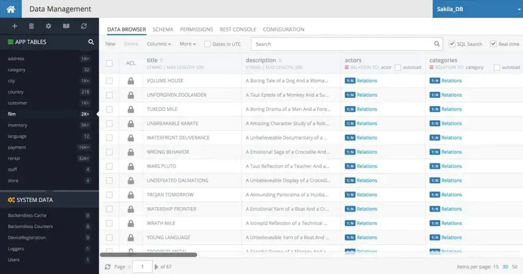Set items per page to 15

(496, 267)
